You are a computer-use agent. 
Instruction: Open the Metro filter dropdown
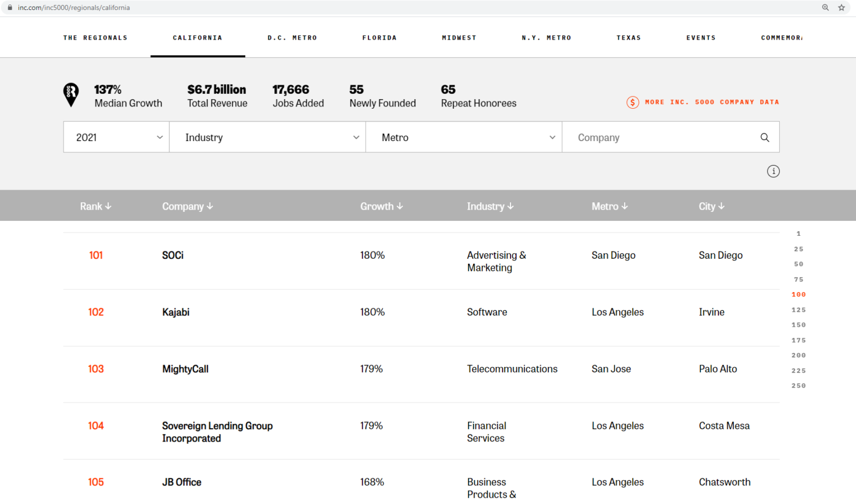point(464,137)
